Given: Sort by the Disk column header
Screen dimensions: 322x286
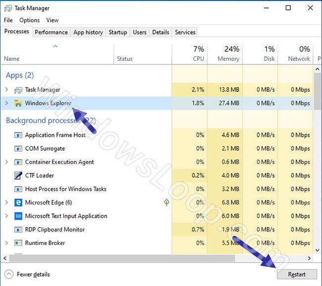Looking at the screenshot, I should pyautogui.click(x=260, y=54).
